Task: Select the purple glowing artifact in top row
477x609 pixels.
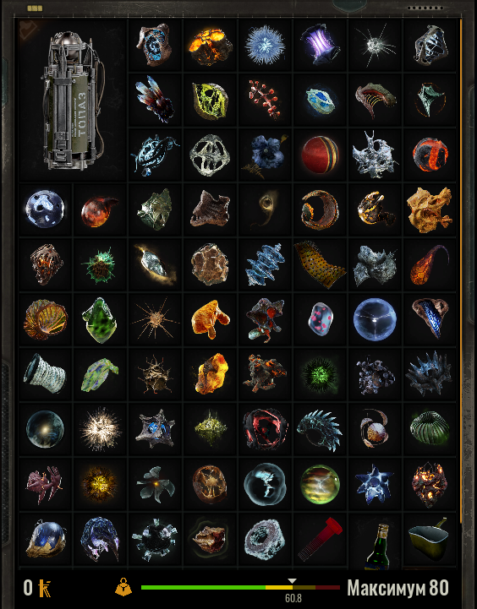Action: [320, 45]
